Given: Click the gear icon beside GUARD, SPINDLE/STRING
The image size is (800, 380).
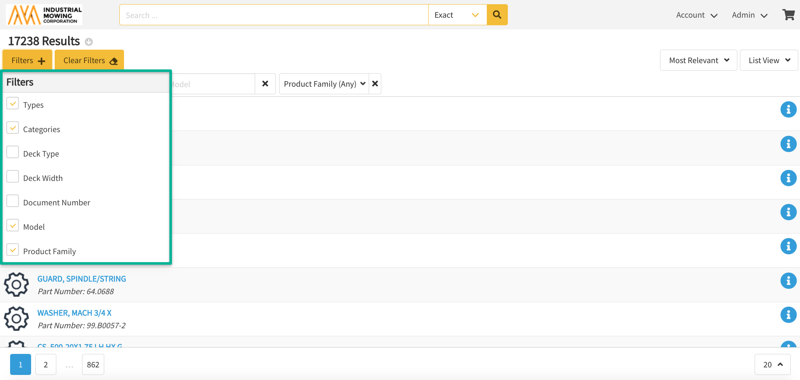Looking at the screenshot, I should 16,285.
